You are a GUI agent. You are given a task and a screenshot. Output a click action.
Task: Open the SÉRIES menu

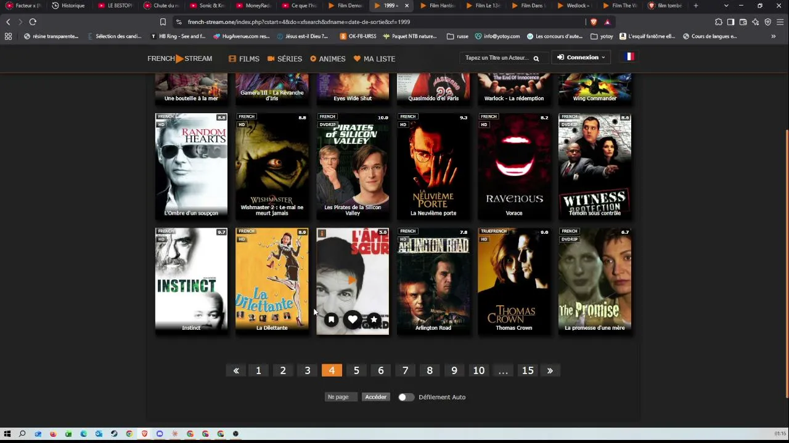pos(285,58)
